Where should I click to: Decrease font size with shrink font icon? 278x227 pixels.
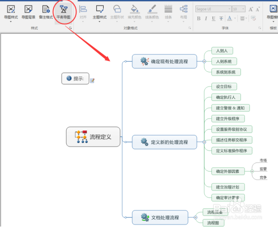(x=258, y=9)
